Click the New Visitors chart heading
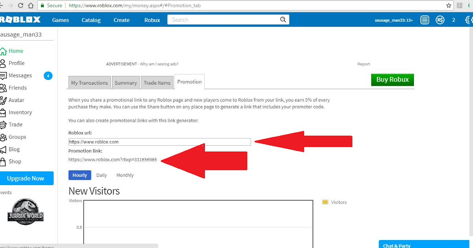Viewport: 473px width, 248px height. 94,191
